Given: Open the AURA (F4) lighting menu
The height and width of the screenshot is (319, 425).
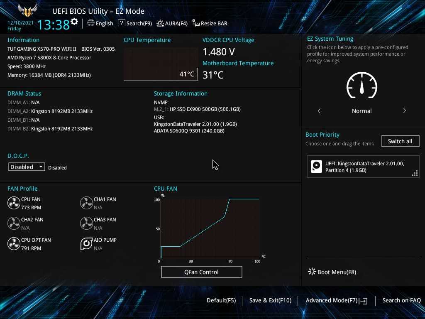Looking at the screenshot, I should 172,23.
